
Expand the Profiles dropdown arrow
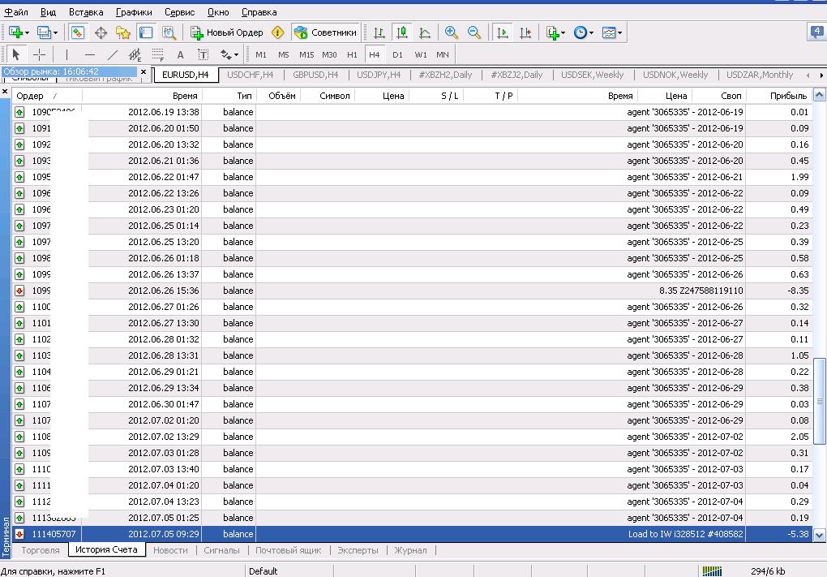55,32
